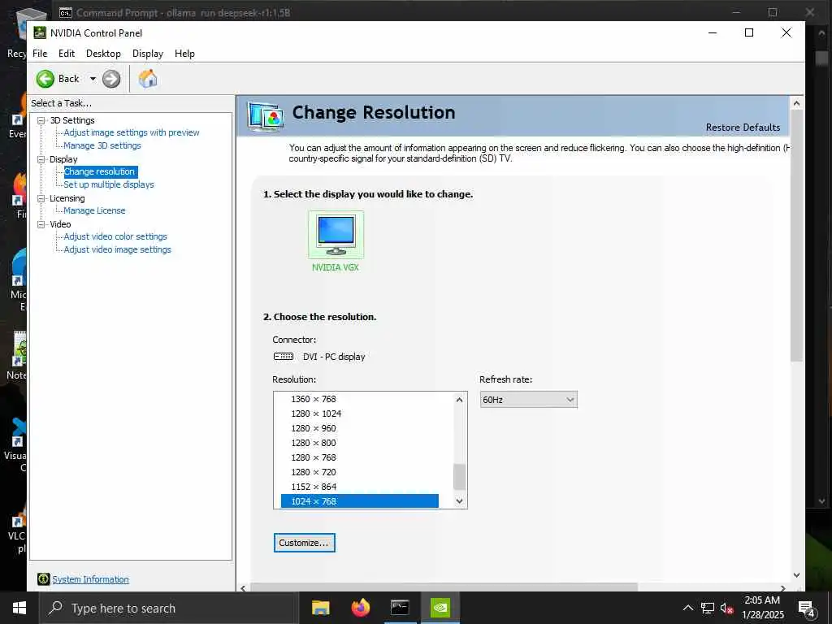Click the resolution list scrollbar thumb
The width and height of the screenshot is (832, 624).
coord(460,476)
